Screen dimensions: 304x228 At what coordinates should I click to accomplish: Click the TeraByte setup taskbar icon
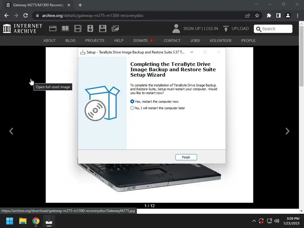pos(49,221)
